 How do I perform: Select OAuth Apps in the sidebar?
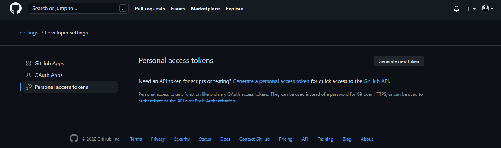pos(70,75)
